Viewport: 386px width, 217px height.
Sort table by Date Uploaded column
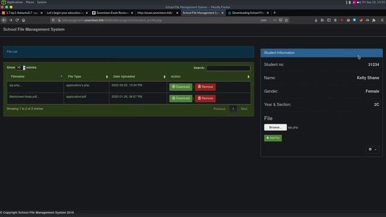[138, 77]
